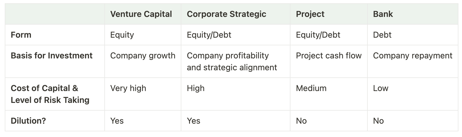Click the Bank column header
Image resolution: width=462 pixels, height=137 pixels.
click(383, 14)
